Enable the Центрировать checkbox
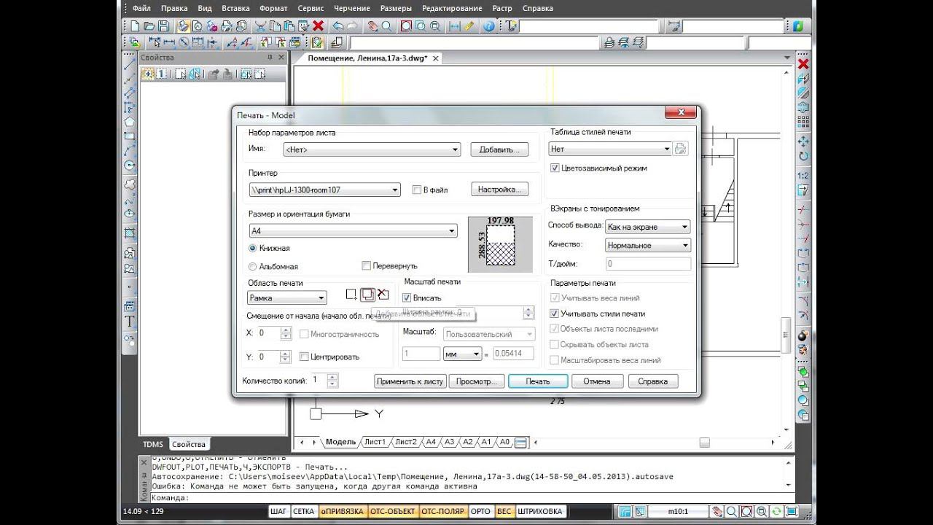This screenshot has width=933, height=525. click(305, 357)
